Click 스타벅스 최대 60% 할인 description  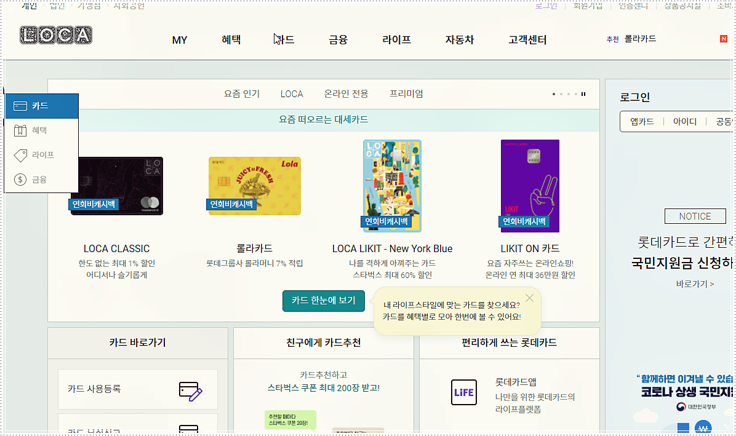tap(393, 275)
